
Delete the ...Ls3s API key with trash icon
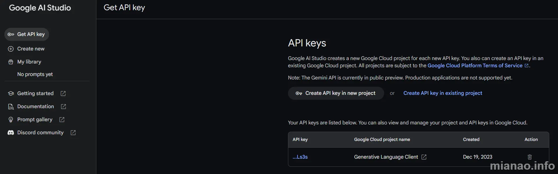pos(530,157)
